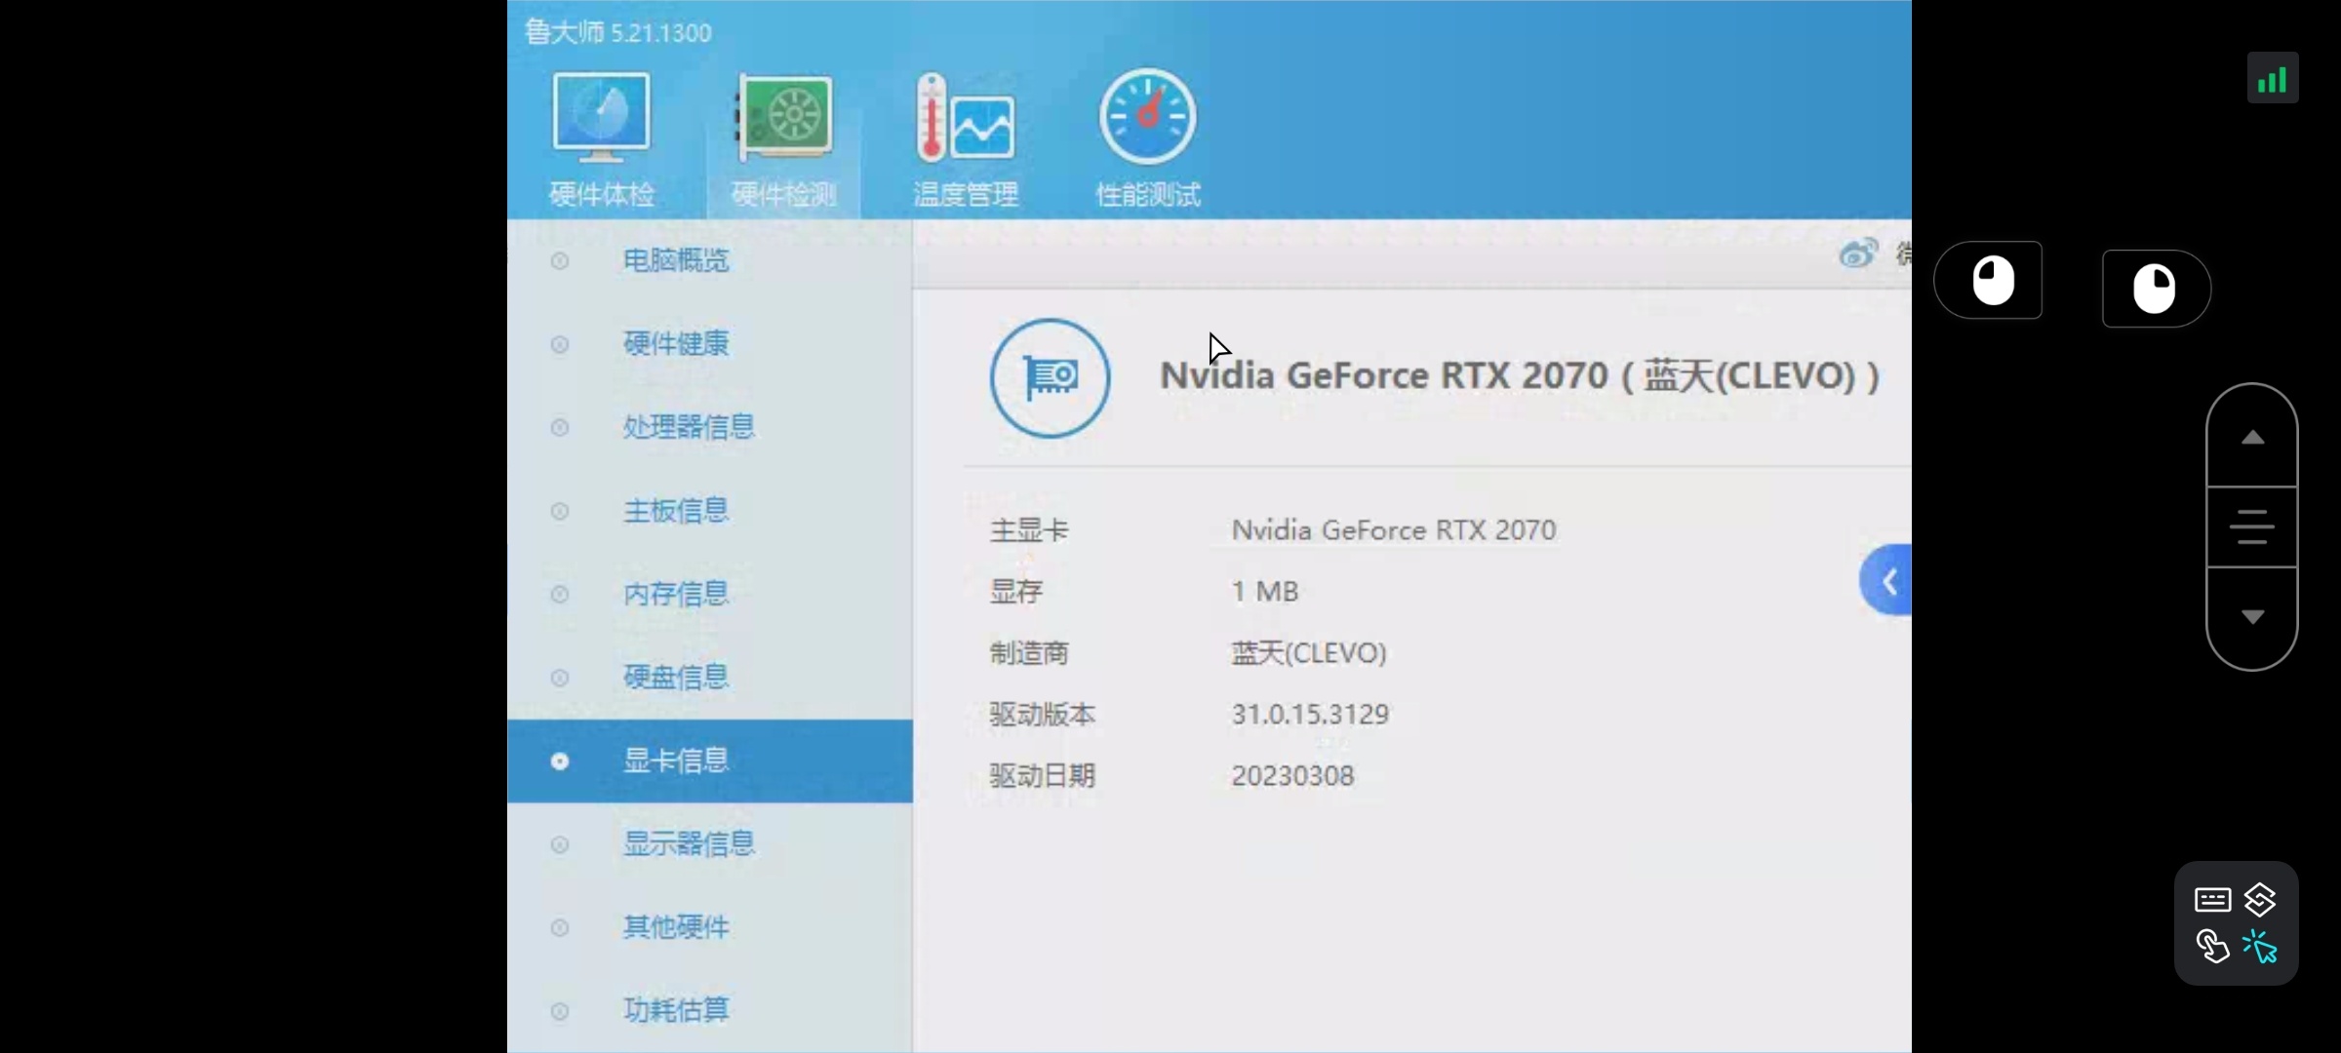The image size is (2341, 1053).
Task: Select the touch gesture mode icon
Action: pos(2212,947)
